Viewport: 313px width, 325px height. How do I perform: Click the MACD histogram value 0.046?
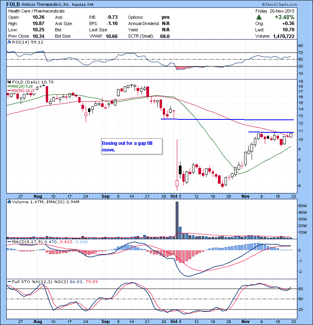(x=82, y=242)
